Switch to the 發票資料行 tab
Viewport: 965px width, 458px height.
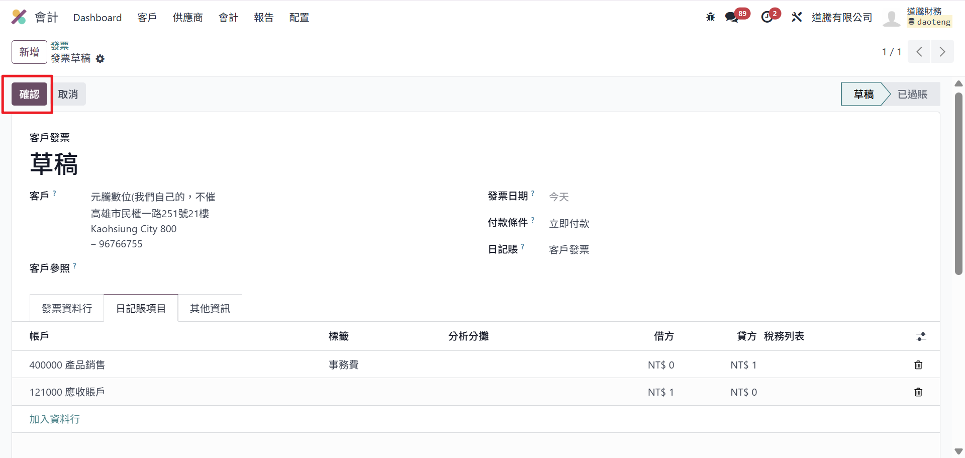67,308
